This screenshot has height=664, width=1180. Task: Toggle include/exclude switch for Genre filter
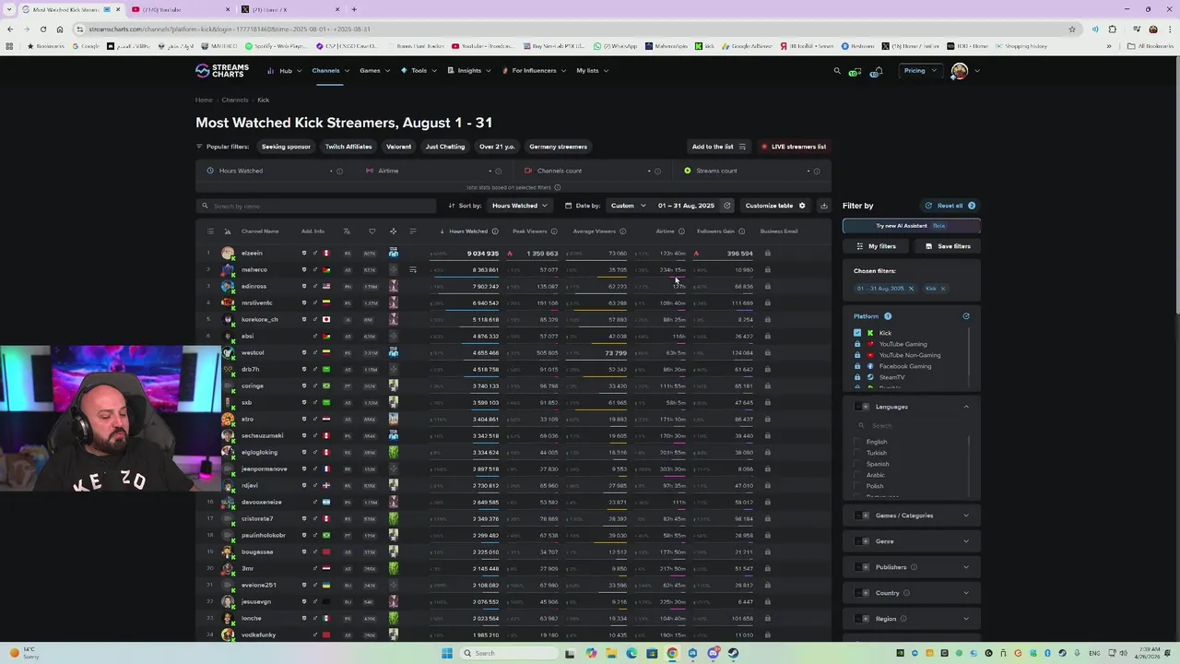click(862, 541)
